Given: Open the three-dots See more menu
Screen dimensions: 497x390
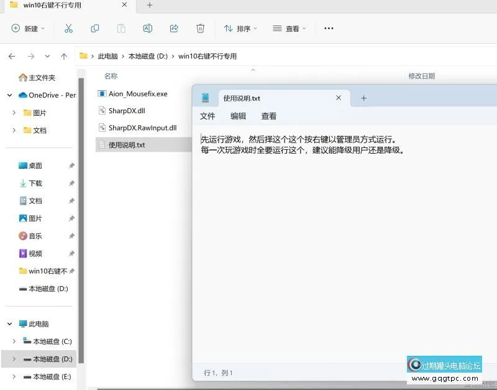Looking at the screenshot, I should [x=329, y=29].
